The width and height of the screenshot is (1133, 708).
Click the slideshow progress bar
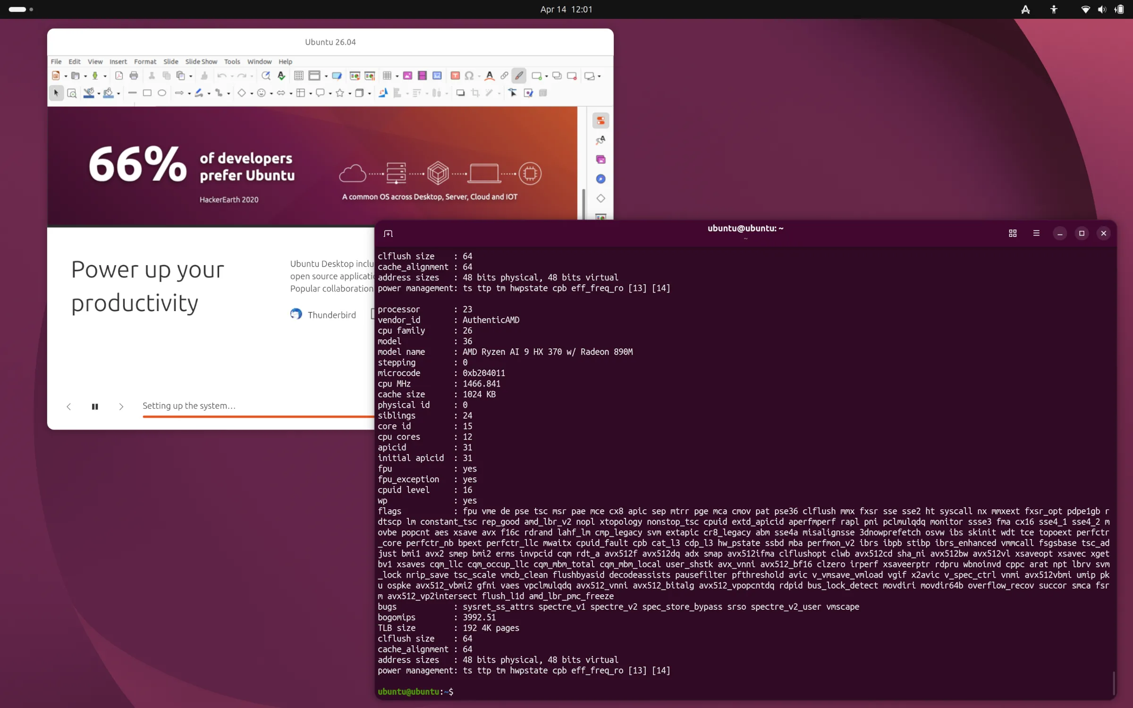pos(260,416)
